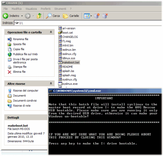Screen dimensions: 163x156
Task: Click the Dettagli panel header
Action: [x=26, y=117]
